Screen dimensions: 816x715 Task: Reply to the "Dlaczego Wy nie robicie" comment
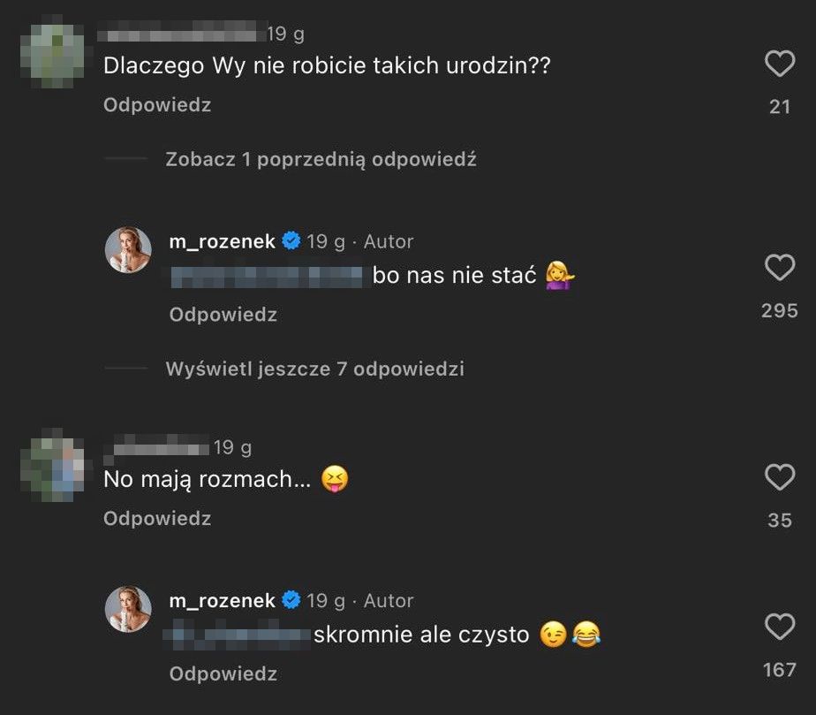[157, 105]
